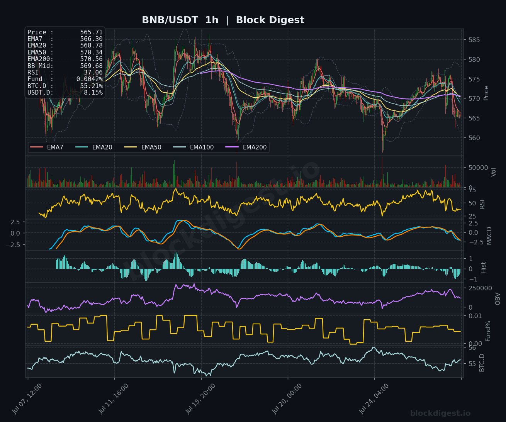The image size is (506, 422).
Task: Click the 565 price axis label
Action: (x=474, y=118)
